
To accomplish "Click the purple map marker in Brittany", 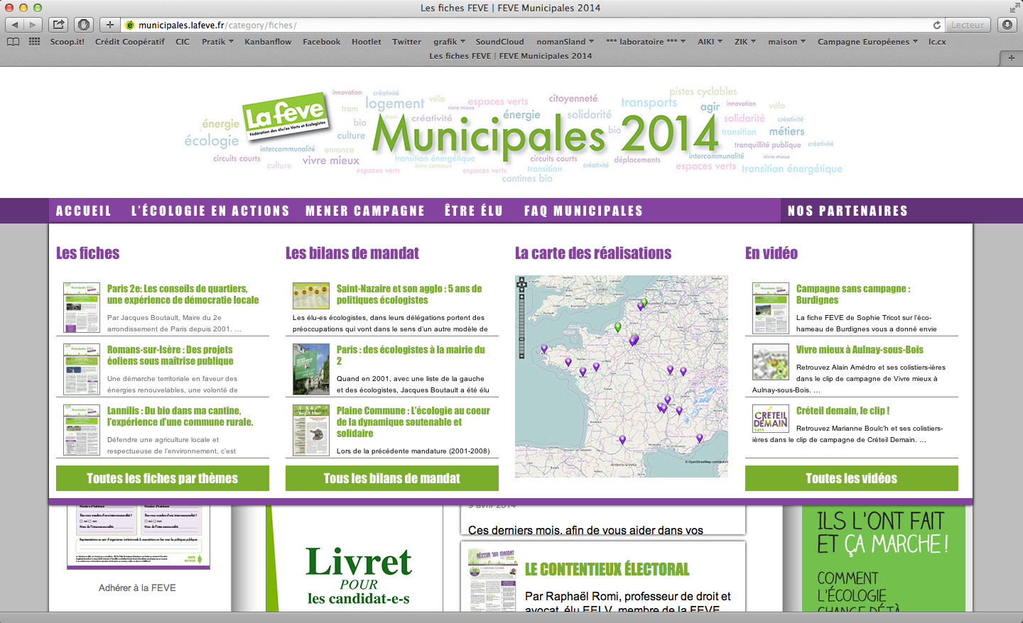I will [544, 348].
